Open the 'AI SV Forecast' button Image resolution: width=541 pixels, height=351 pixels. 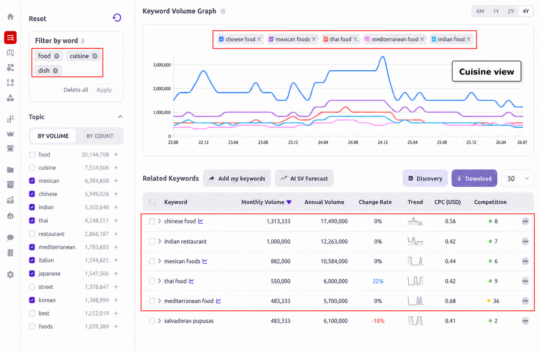(x=304, y=179)
